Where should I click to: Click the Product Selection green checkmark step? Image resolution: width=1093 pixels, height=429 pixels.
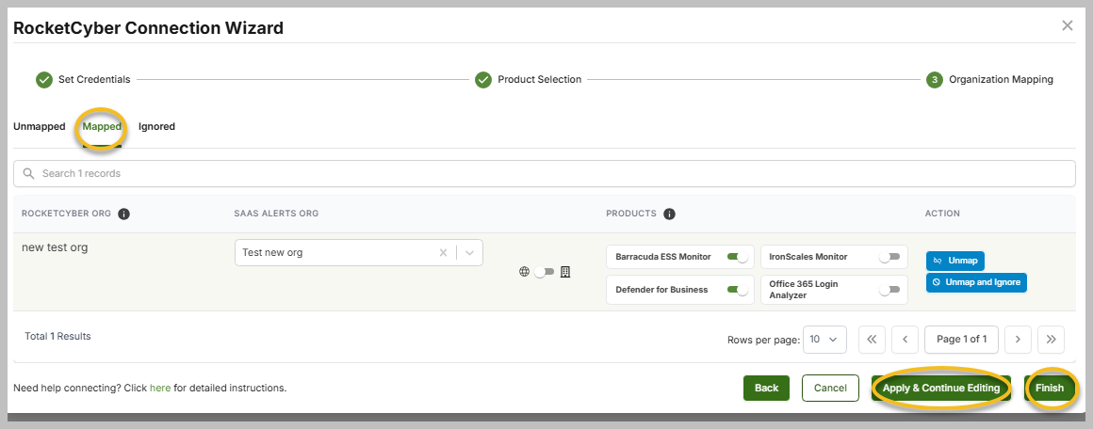click(483, 79)
